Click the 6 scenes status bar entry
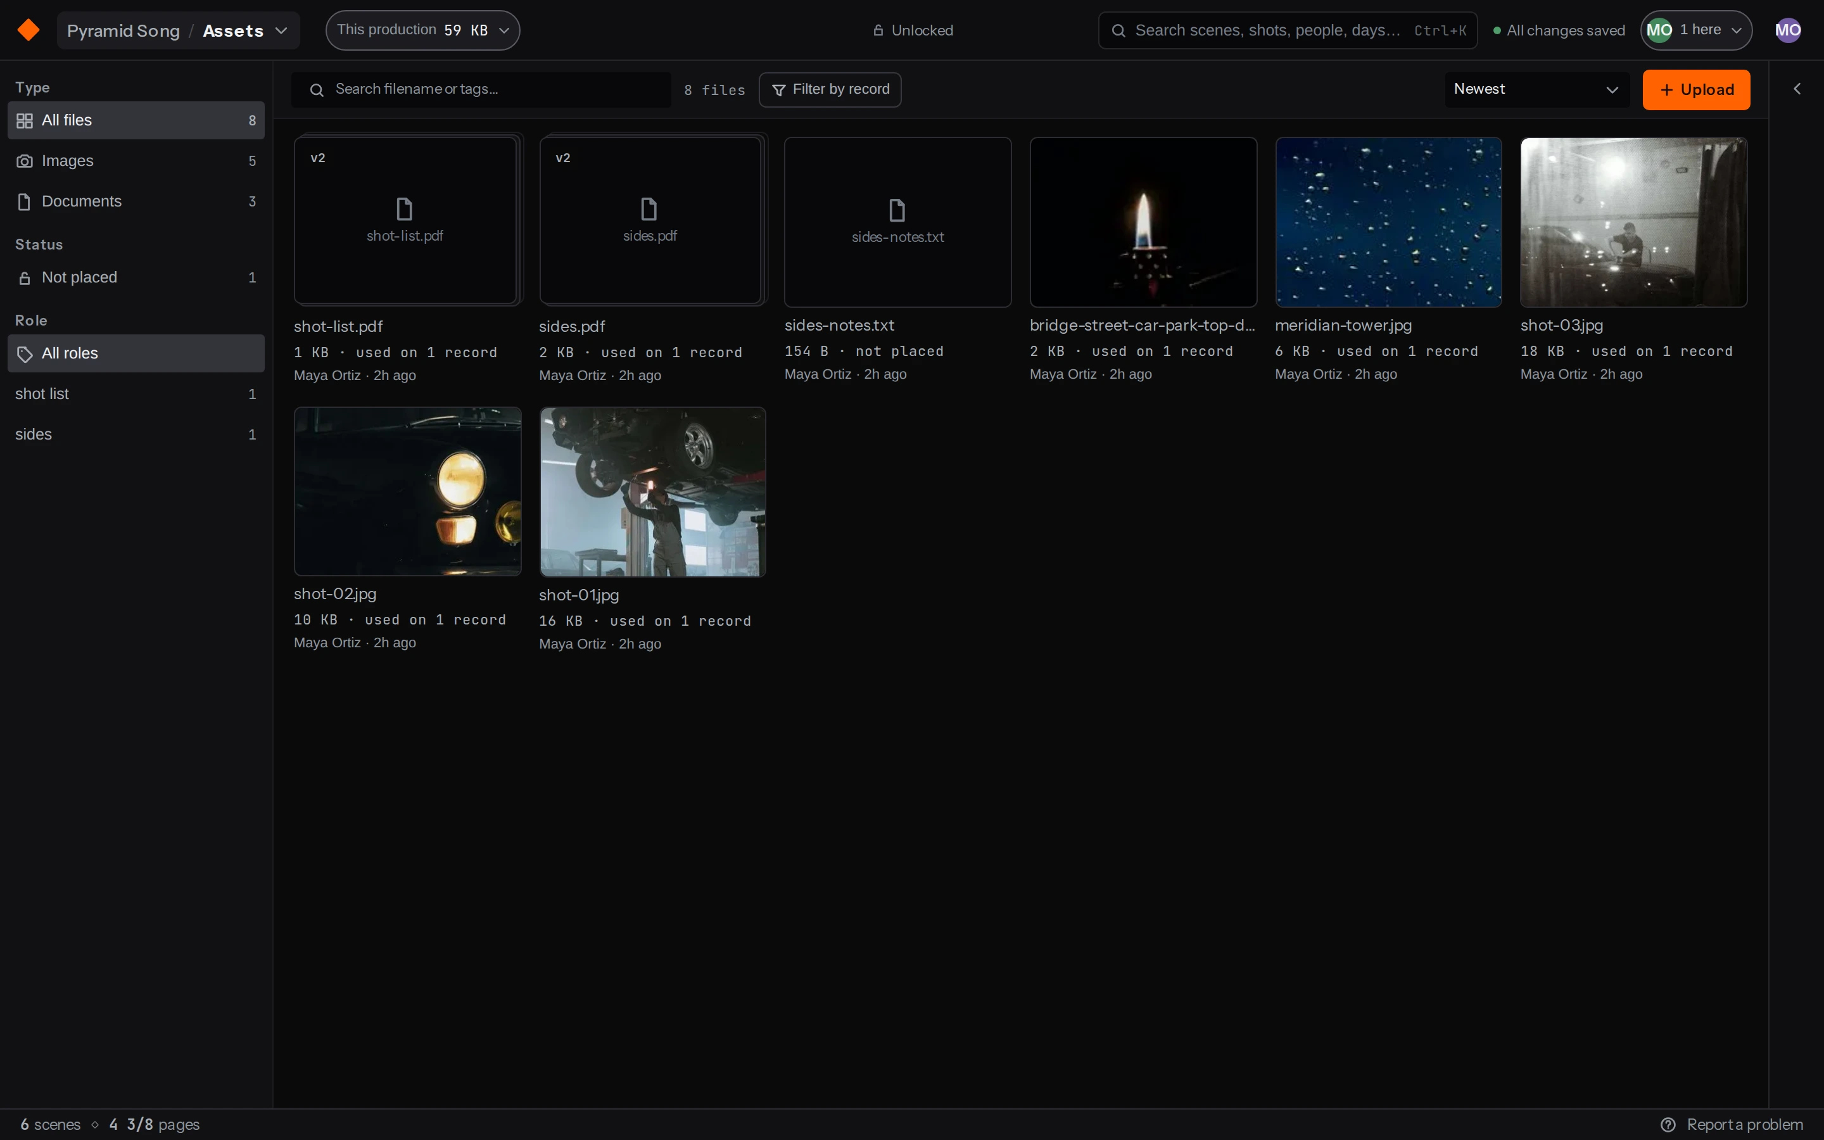The height and width of the screenshot is (1140, 1824). 51,1124
